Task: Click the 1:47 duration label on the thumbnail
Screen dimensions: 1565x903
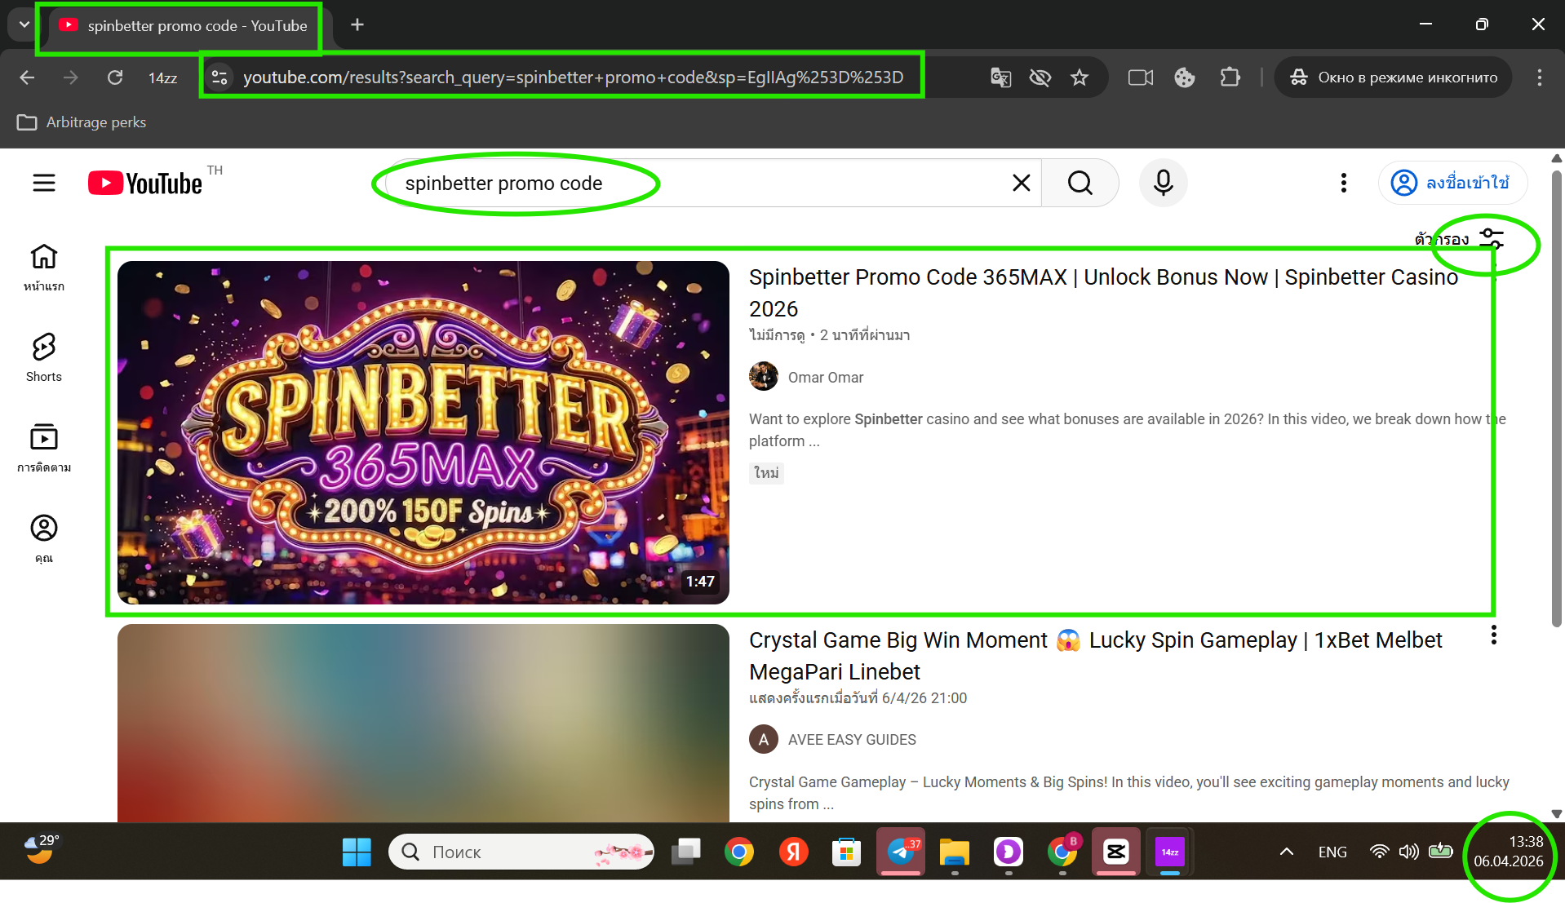Action: [700, 582]
